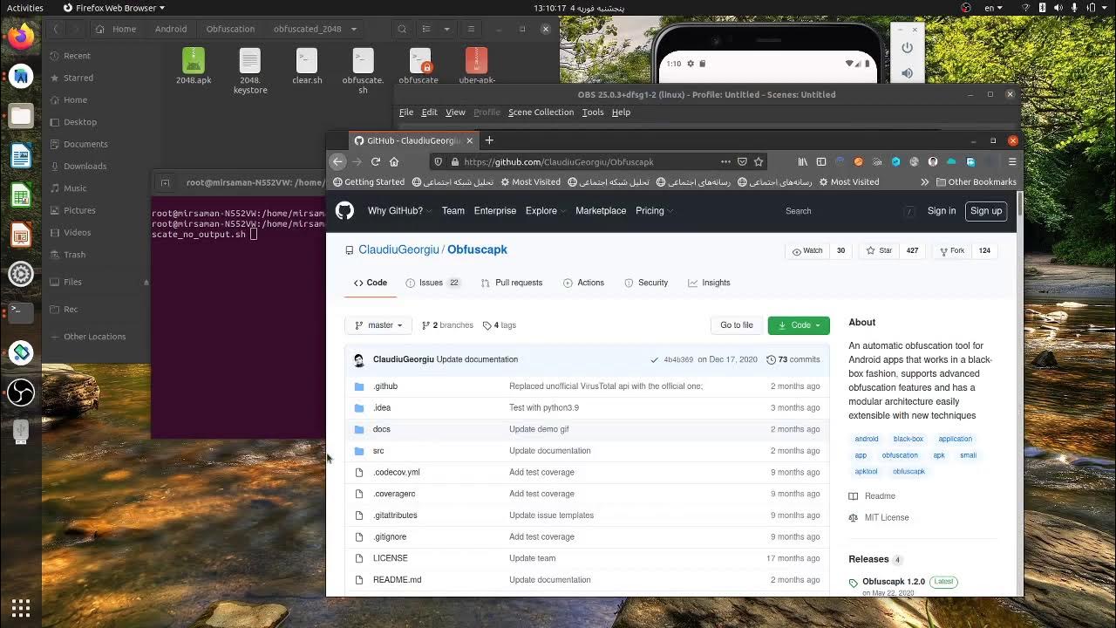Open the Firefox hamburger menu
The image size is (1116, 628).
coord(1012,161)
